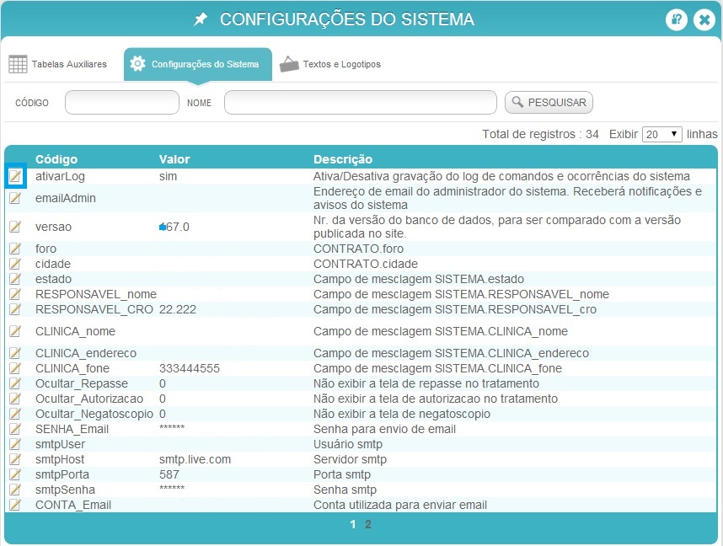Edit the ativarLog setting row

pos(15,176)
